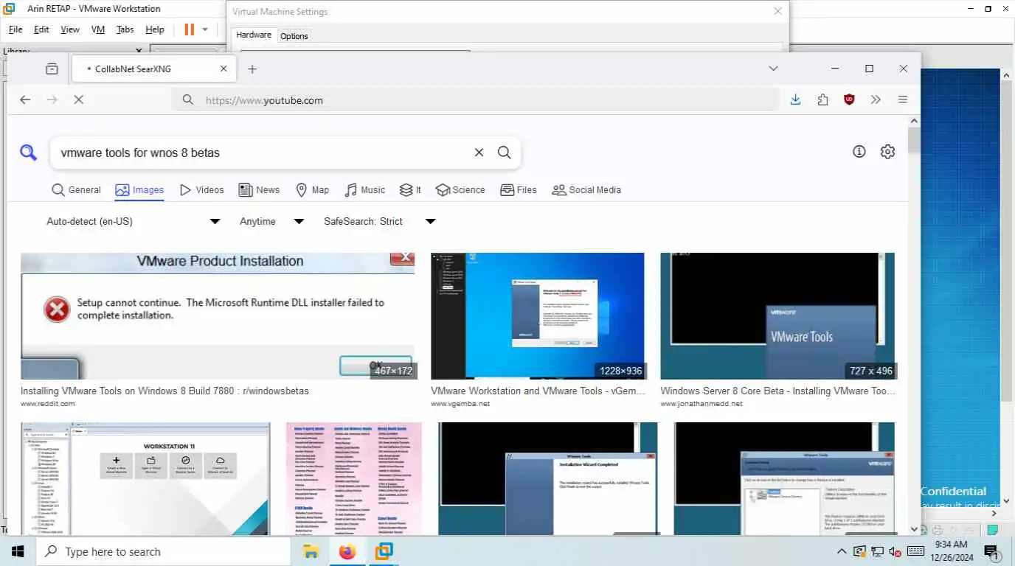Open Anytime time range dropdown
Image resolution: width=1015 pixels, height=566 pixels.
(271, 221)
